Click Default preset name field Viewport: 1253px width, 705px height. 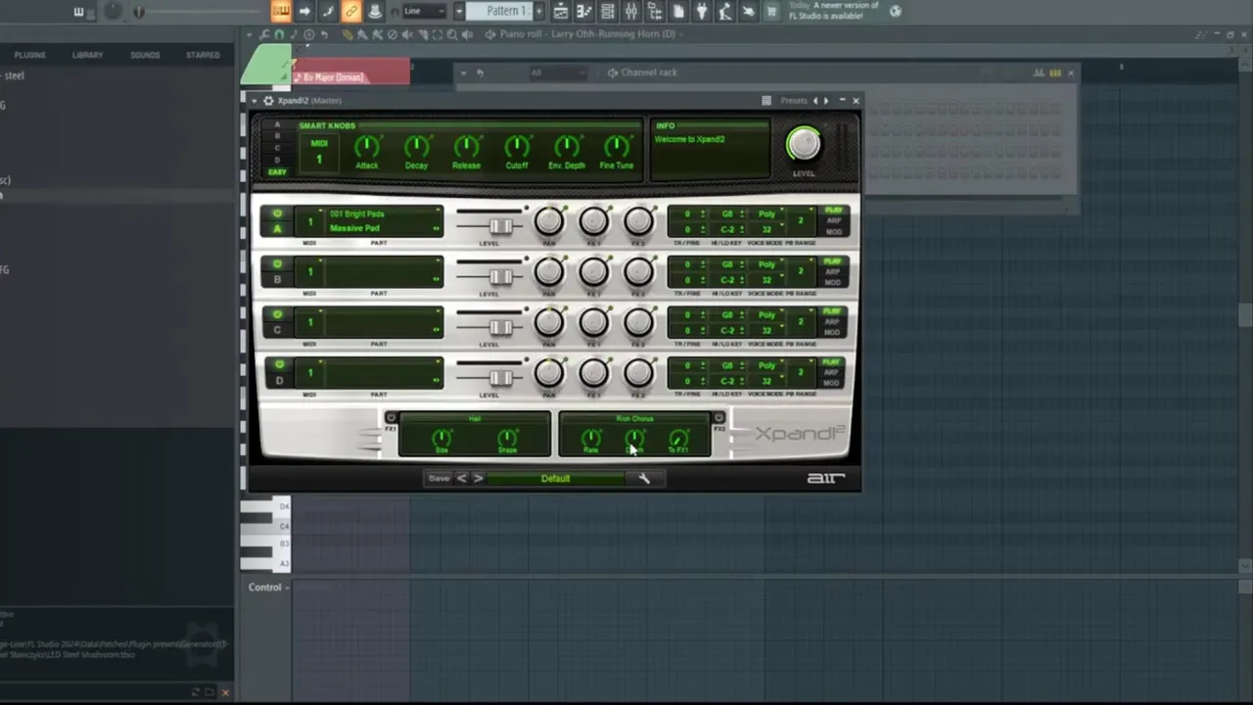[x=555, y=478]
